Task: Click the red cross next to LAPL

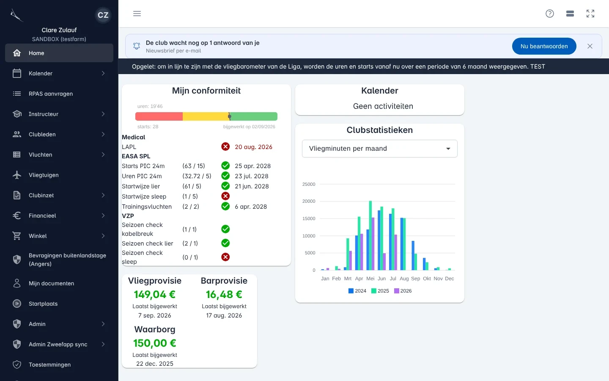Action: [x=225, y=146]
